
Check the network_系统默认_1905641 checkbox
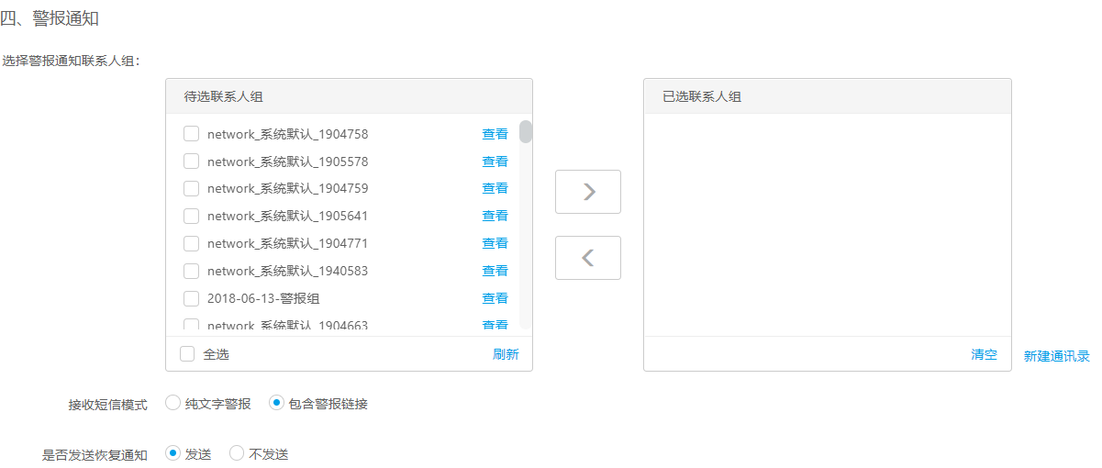pos(192,216)
